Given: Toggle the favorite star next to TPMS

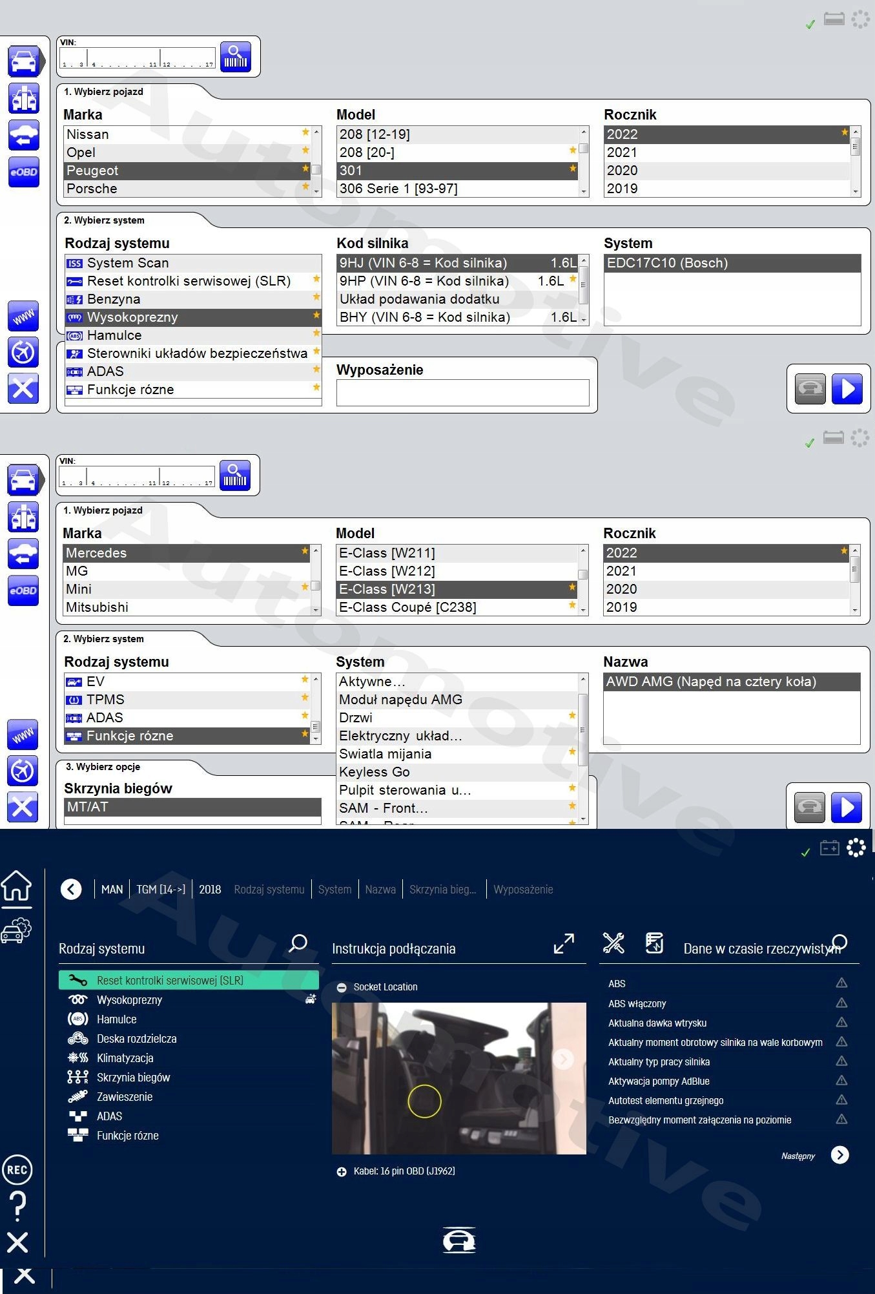Looking at the screenshot, I should coord(305,698).
